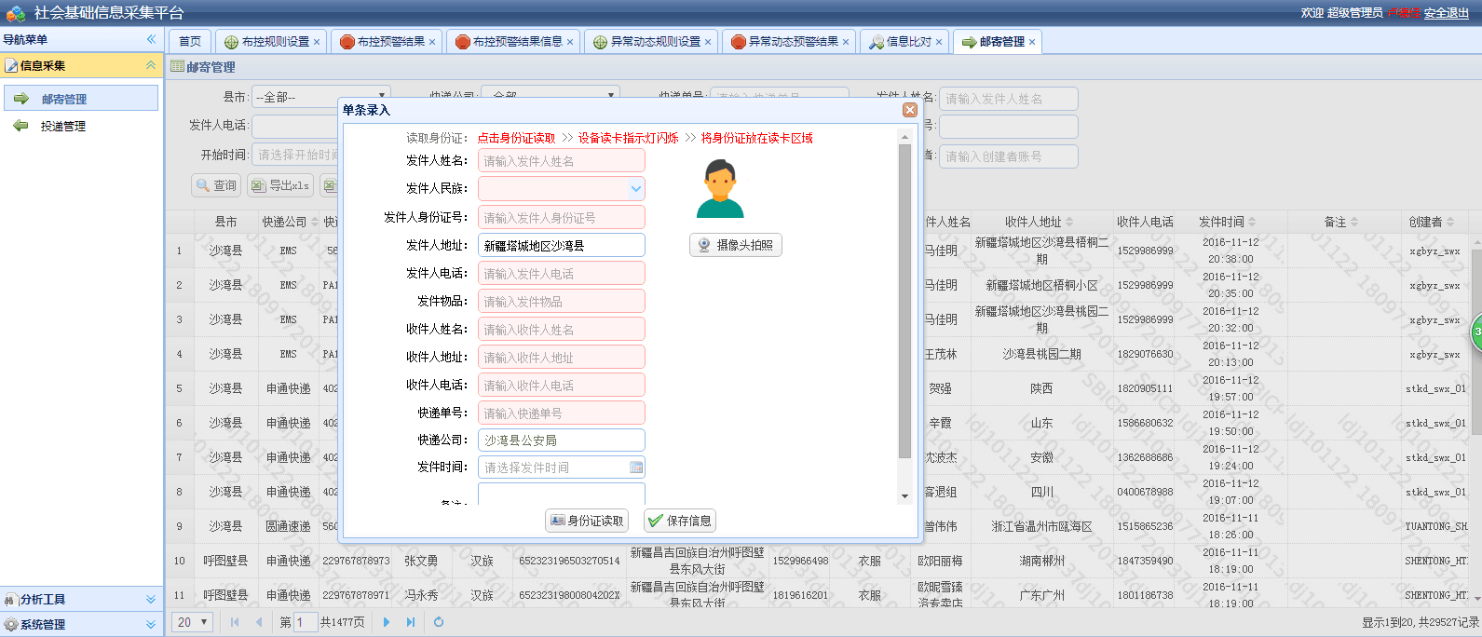The width and height of the screenshot is (1482, 637).
Task: Click the webcam photo capture button
Action: (x=736, y=245)
